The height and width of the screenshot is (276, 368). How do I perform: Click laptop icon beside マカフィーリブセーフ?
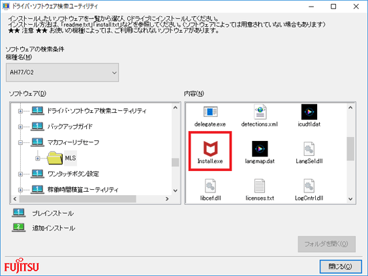point(37,142)
